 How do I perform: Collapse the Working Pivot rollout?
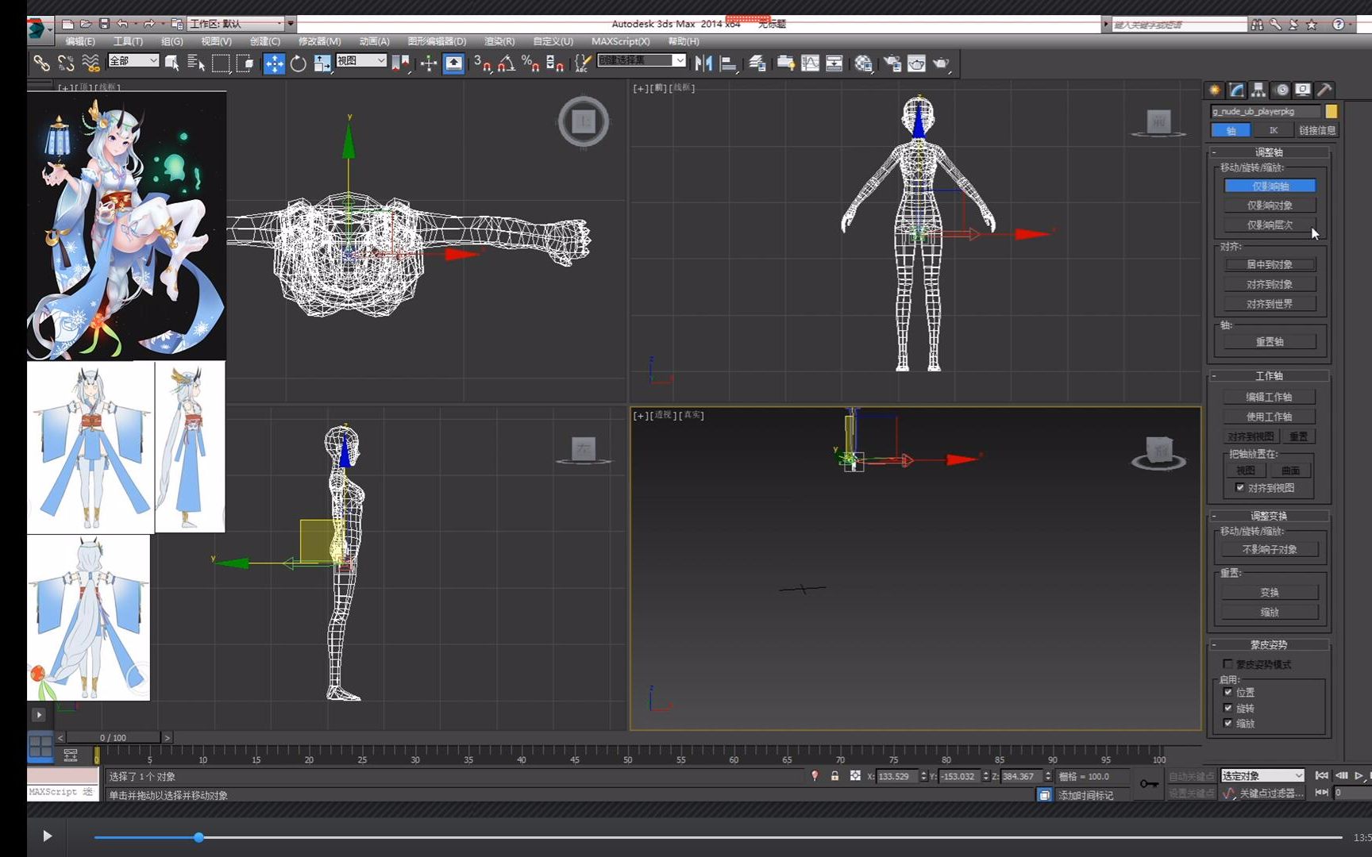(1269, 375)
